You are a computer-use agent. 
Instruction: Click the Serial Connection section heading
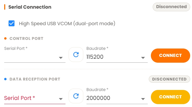pyautogui.click(x=30, y=7)
